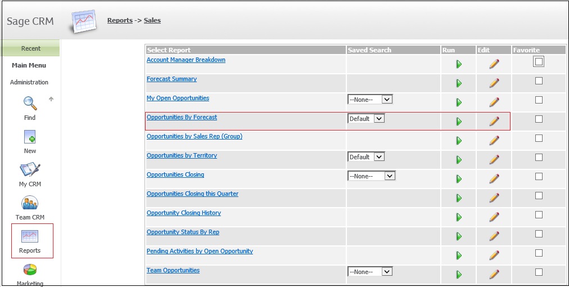Screen dimensions: 569x287
Task: Mark Pending Activities by Open Opportunity favorite
Action: tap(539, 253)
